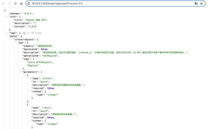Open the site information icon in the address bar

coord(28,4)
